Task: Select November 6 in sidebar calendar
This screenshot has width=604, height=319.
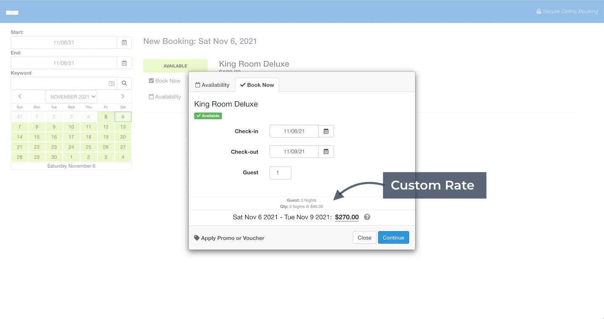Action: click(x=123, y=117)
